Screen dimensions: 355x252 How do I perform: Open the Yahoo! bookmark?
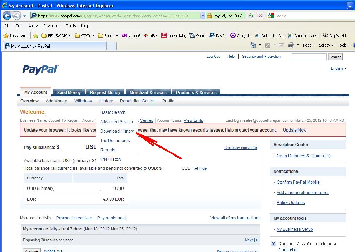click(x=131, y=36)
